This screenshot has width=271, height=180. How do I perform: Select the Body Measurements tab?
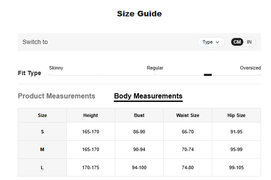[x=148, y=96]
